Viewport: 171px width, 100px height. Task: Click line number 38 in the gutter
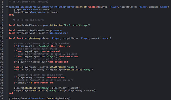tap(2, 98)
